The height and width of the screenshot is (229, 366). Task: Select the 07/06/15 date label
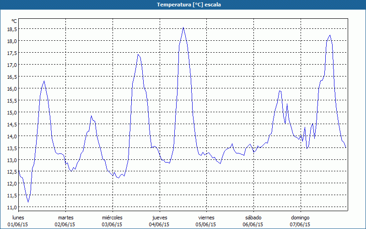(x=300, y=224)
